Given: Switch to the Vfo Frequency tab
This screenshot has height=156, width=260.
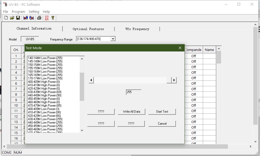Looking at the screenshot, I should click(x=137, y=29).
